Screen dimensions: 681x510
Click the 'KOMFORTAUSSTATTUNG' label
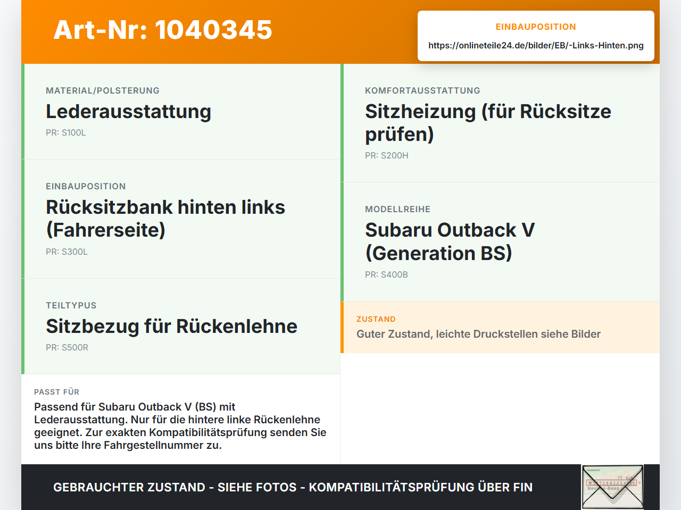[x=422, y=90]
